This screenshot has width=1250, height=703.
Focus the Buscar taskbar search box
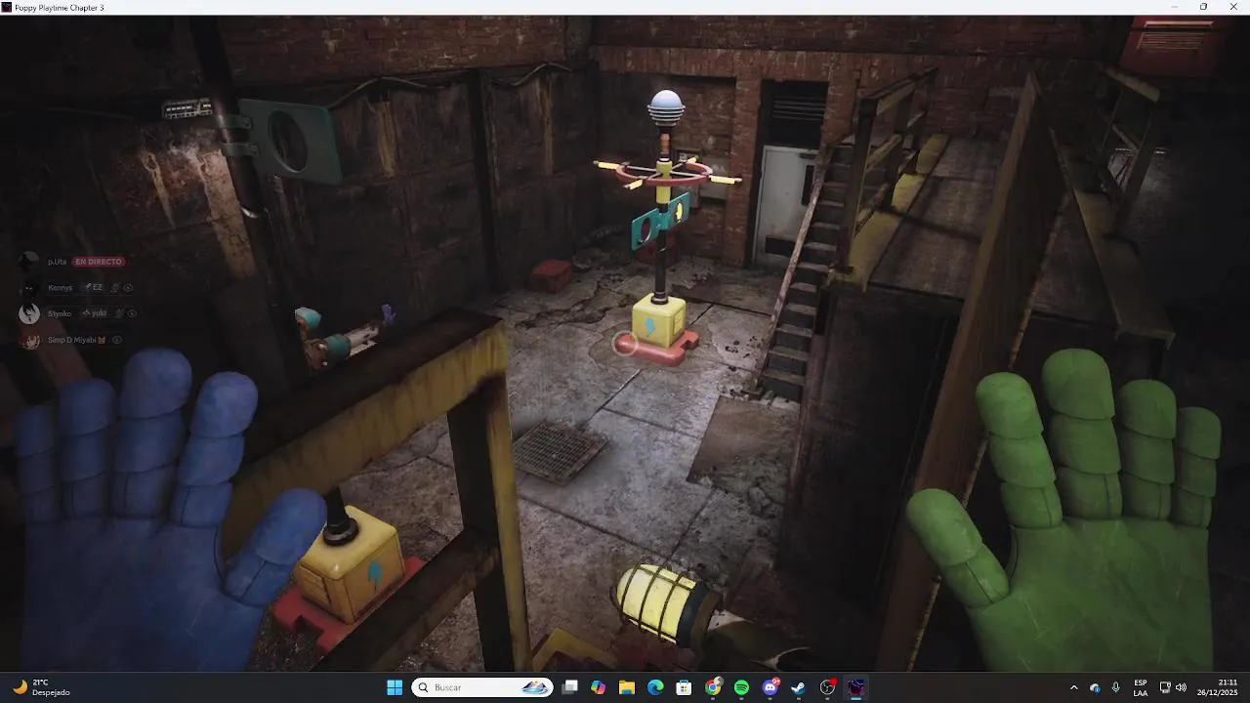point(482,687)
